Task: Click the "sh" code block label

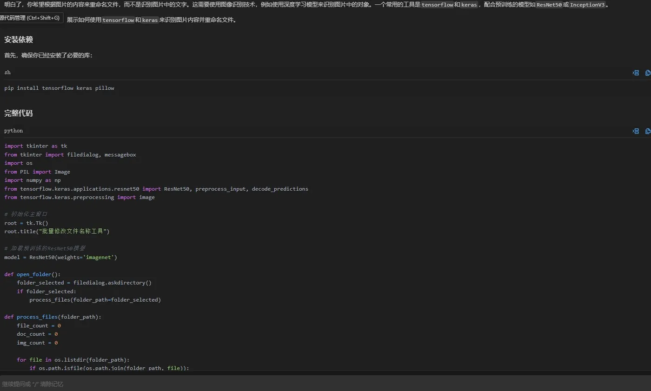Action: tap(7, 73)
